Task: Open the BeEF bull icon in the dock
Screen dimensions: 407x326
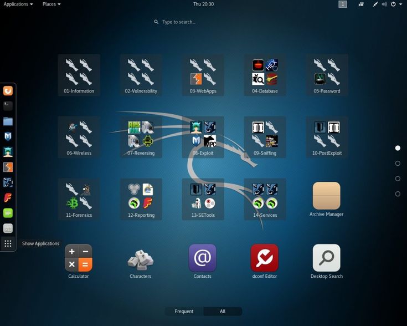Action: pyautogui.click(x=8, y=182)
